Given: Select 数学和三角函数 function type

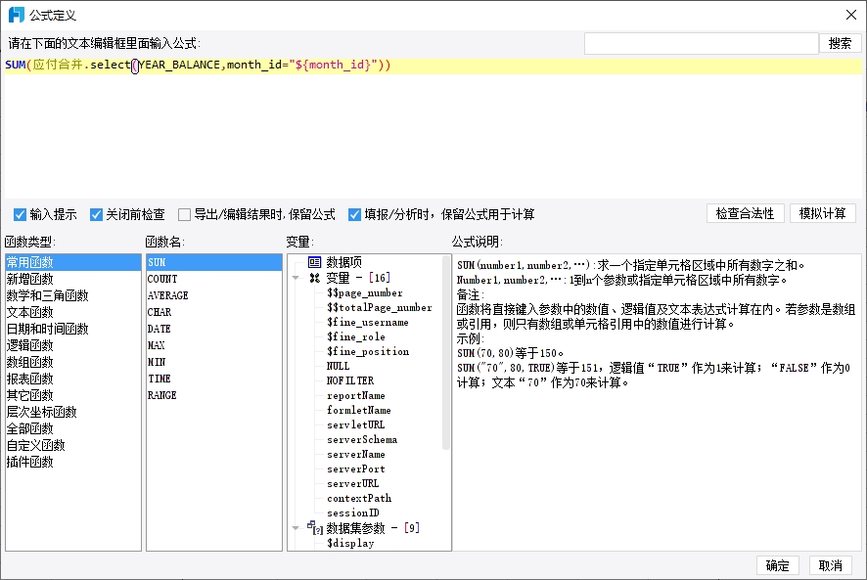Looking at the screenshot, I should tap(73, 295).
